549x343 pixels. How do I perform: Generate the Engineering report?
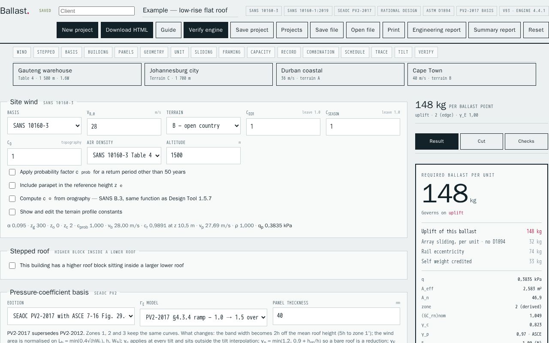coord(437,30)
